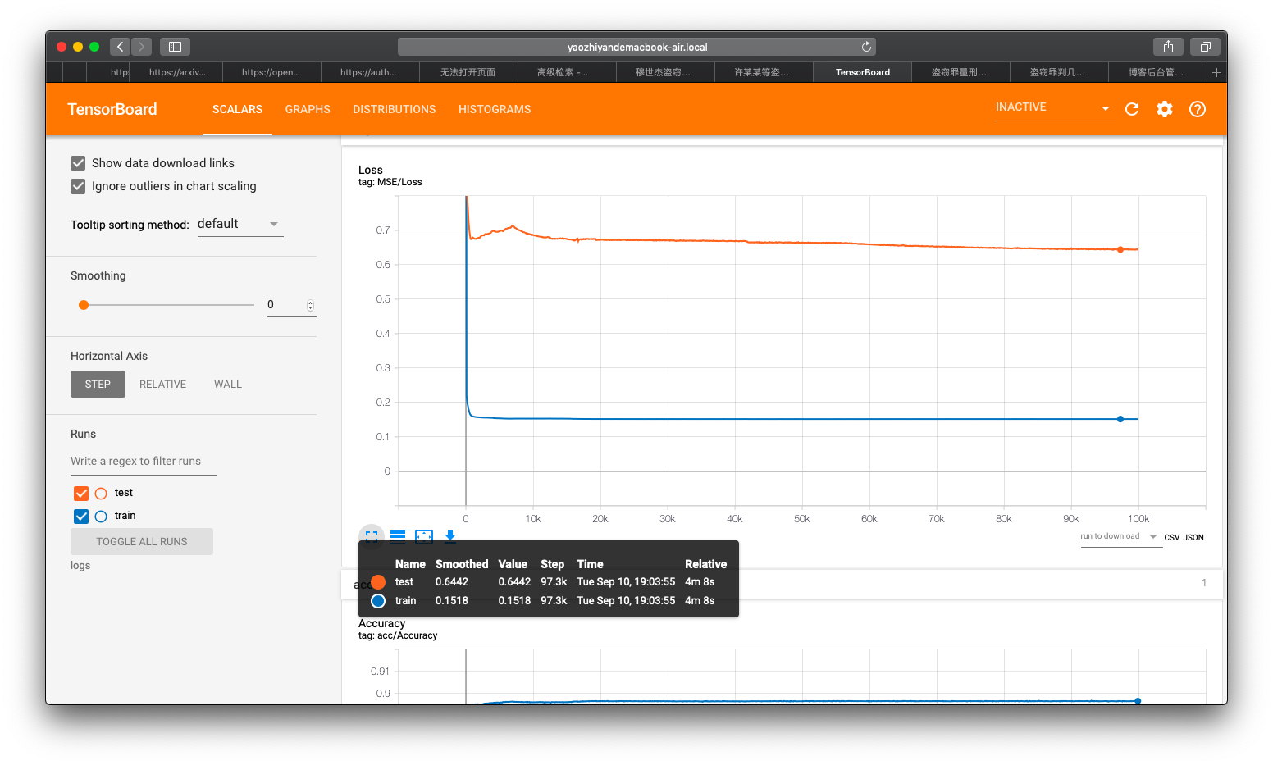Select the https://auth browser tab
Image resolution: width=1273 pixels, height=765 pixels.
click(368, 72)
